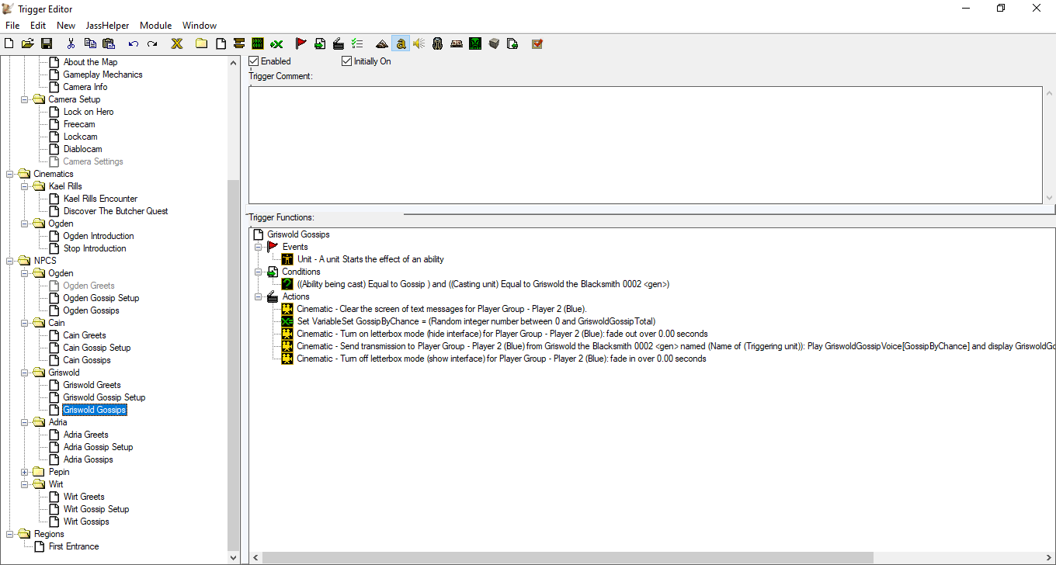The image size is (1056, 565).
Task: Uncheck the Enabled checkbox
Action: click(x=254, y=61)
